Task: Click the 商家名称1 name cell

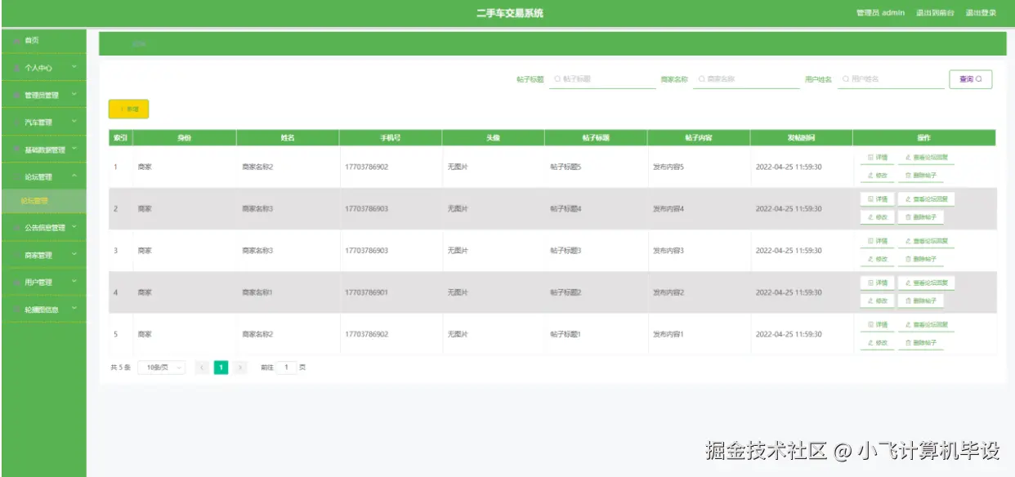Action: pos(257,292)
